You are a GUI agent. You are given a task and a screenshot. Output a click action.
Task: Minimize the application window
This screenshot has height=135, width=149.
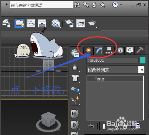click(x=133, y=6)
